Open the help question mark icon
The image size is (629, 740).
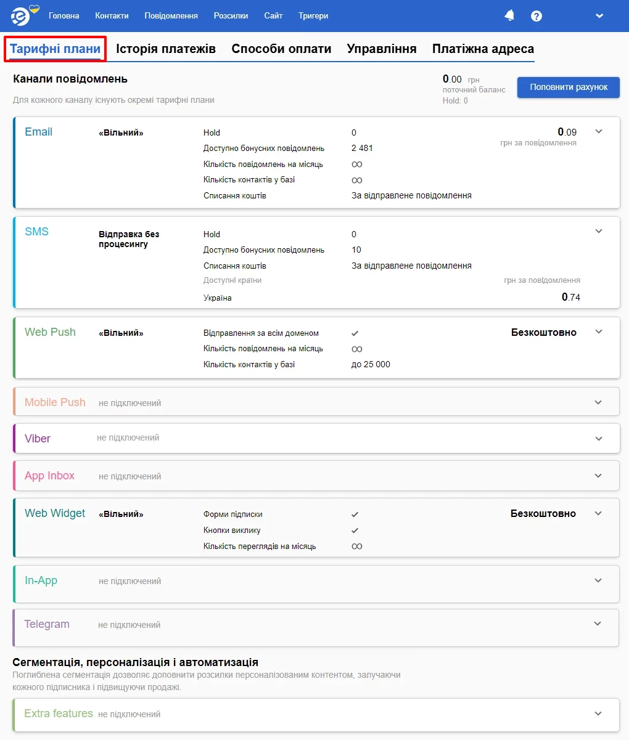(x=536, y=16)
